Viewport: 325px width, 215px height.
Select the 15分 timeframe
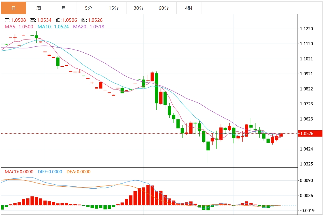pyautogui.click(x=113, y=8)
